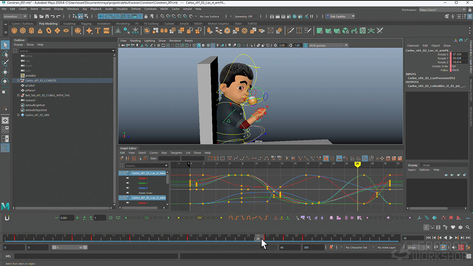Image resolution: width=473 pixels, height=266 pixels.
Task: Open the Tangents menu in Graph Editor
Action: coord(176,153)
